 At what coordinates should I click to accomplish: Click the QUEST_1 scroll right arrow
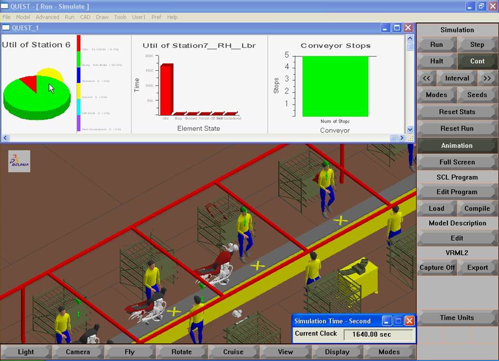(x=402, y=138)
